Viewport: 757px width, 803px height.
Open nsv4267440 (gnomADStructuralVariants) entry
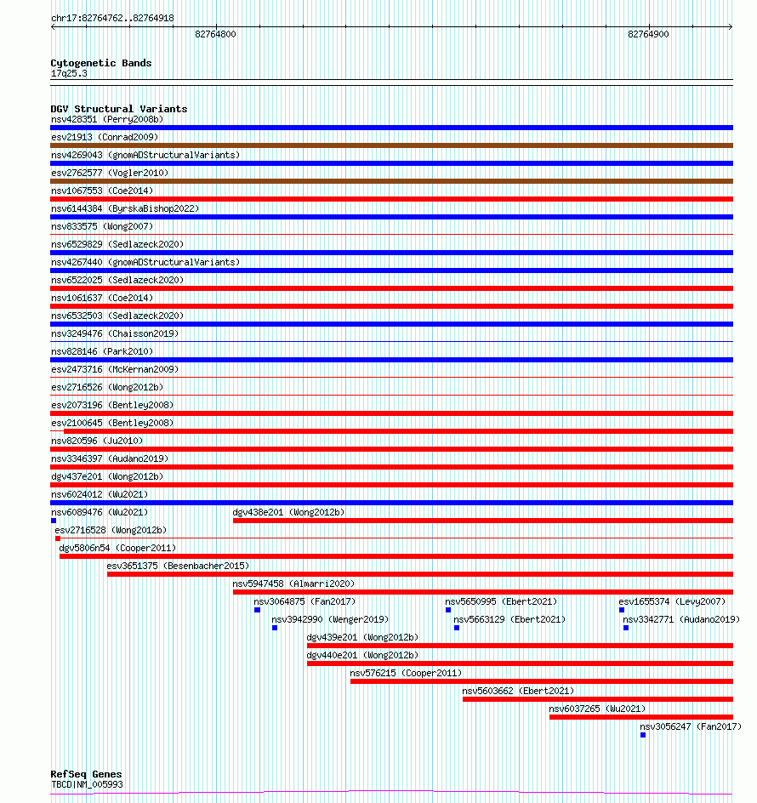pyautogui.click(x=145, y=262)
